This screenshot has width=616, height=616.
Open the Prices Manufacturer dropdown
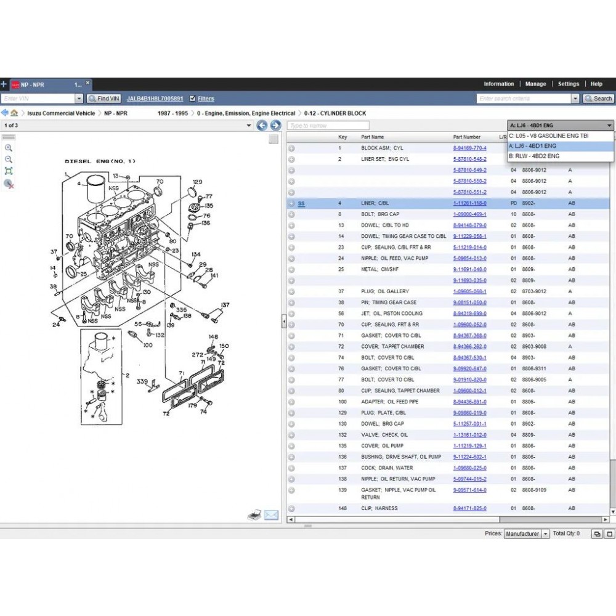545,534
